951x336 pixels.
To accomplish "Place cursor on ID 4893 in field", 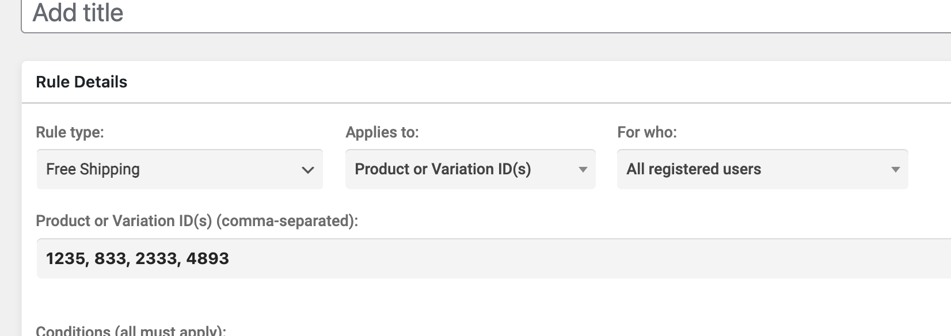I will point(208,258).
